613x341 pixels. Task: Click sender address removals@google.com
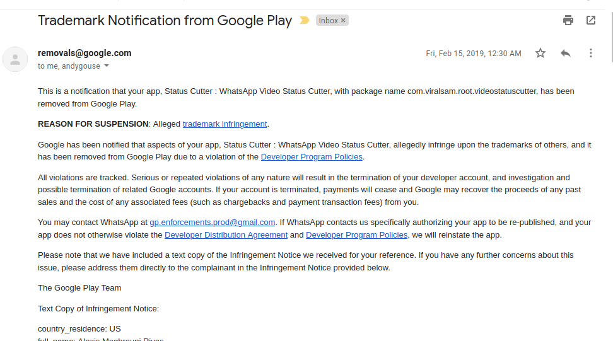tap(85, 53)
